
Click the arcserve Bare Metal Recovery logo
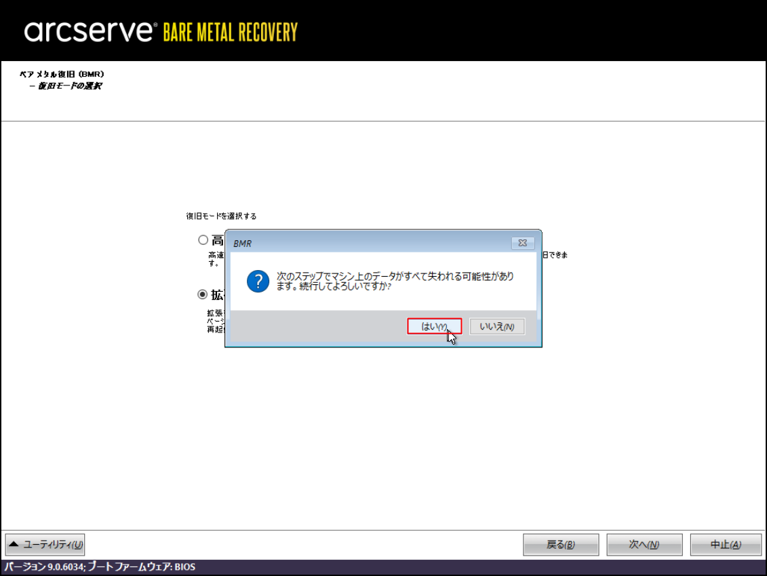[161, 31]
